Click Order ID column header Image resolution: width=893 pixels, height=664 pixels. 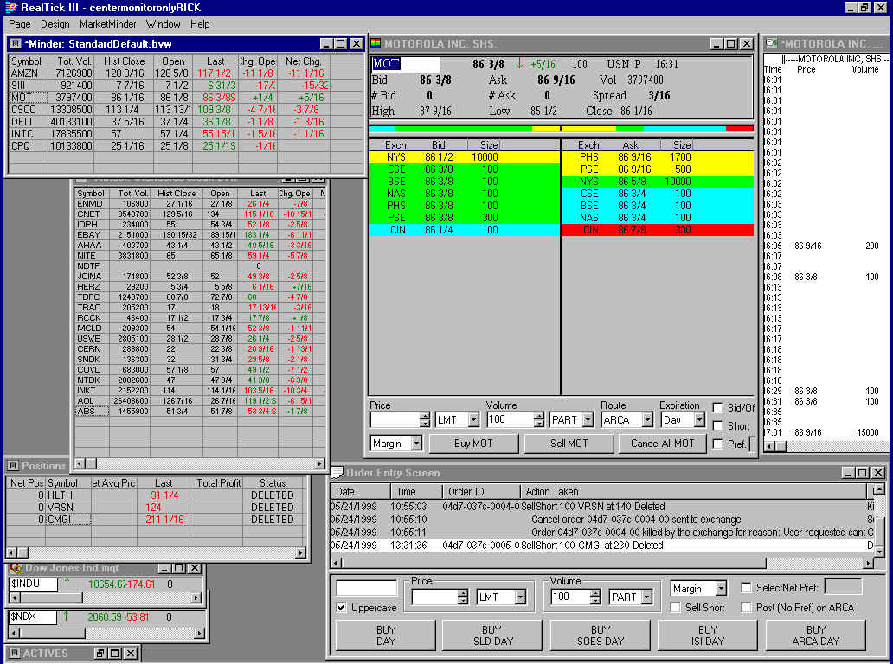pos(481,492)
